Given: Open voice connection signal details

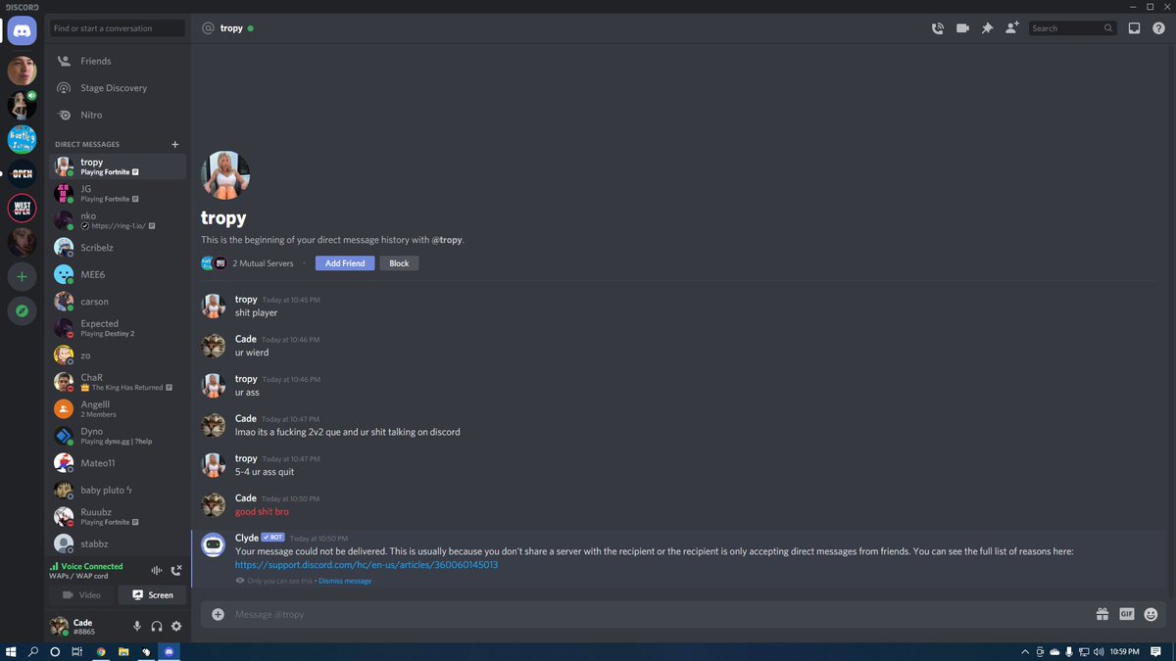Looking at the screenshot, I should pyautogui.click(x=54, y=566).
